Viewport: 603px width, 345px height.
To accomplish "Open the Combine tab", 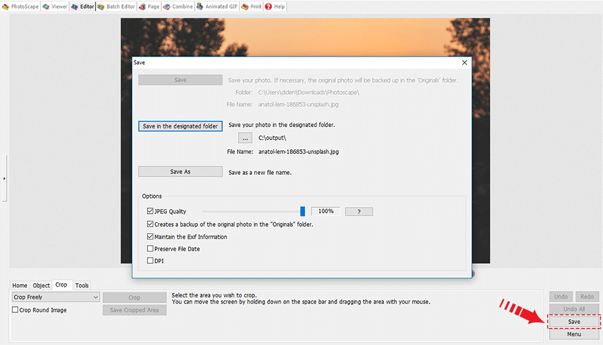I will [x=178, y=6].
